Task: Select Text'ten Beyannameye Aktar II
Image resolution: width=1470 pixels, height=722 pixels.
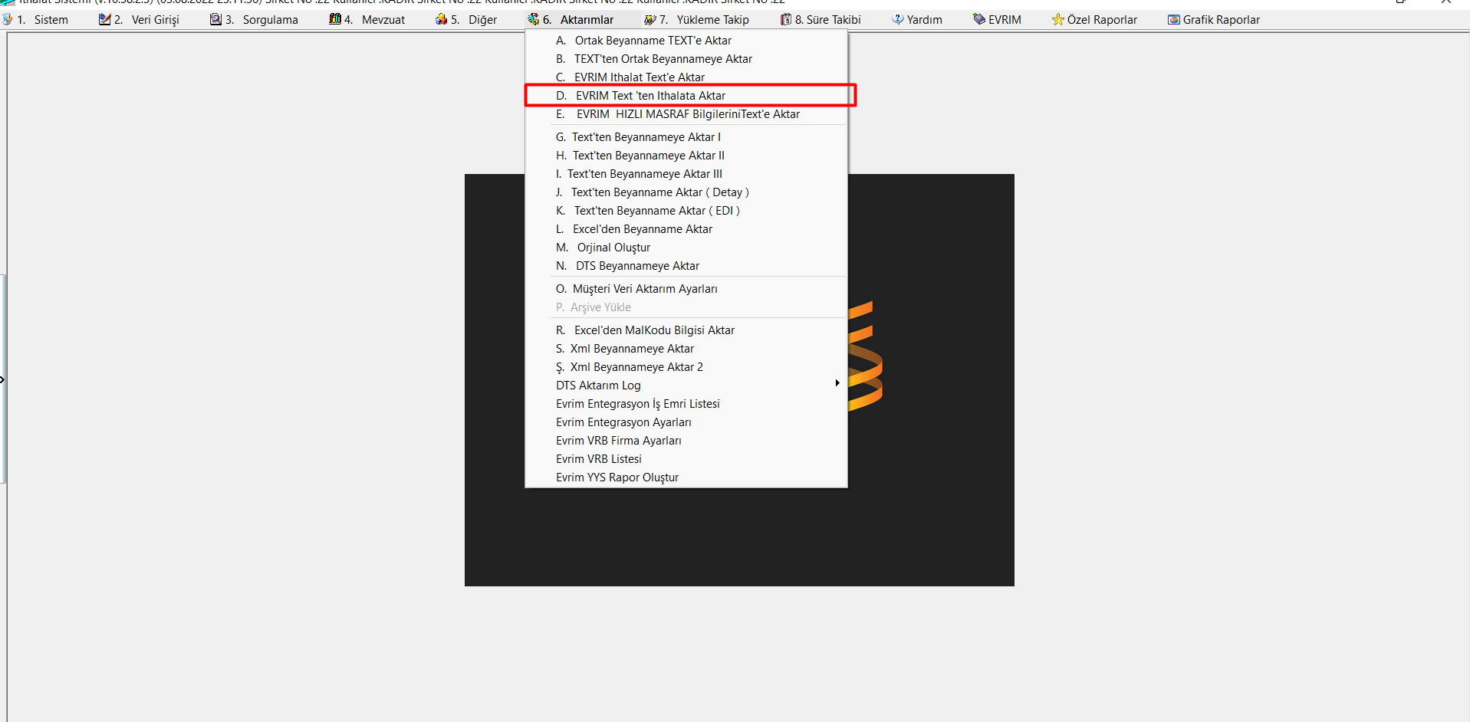Action: 686,156
